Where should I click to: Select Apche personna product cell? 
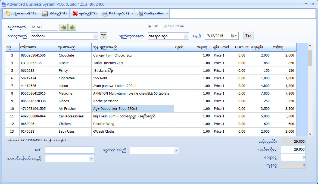[133, 101]
